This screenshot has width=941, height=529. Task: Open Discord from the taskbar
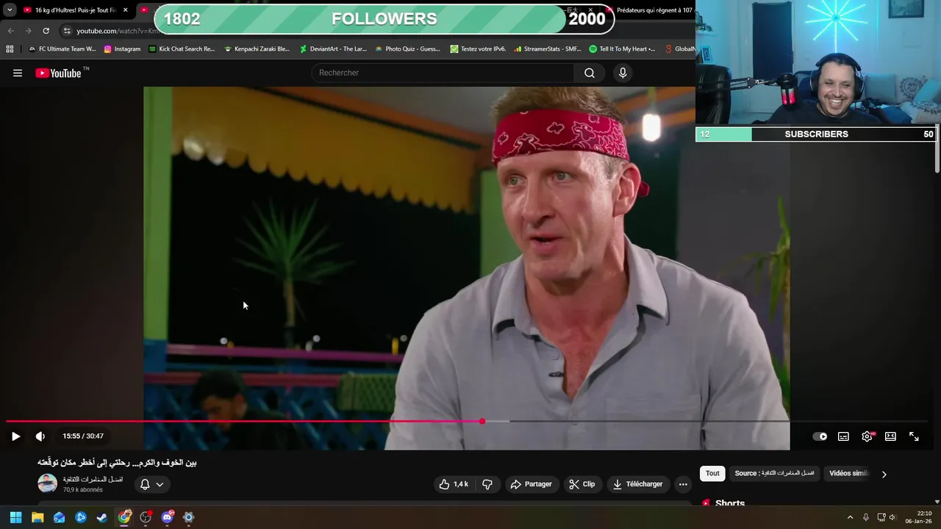pos(167,517)
